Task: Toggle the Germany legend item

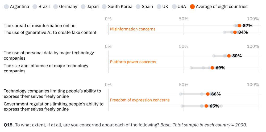Action: tap(56, 7)
